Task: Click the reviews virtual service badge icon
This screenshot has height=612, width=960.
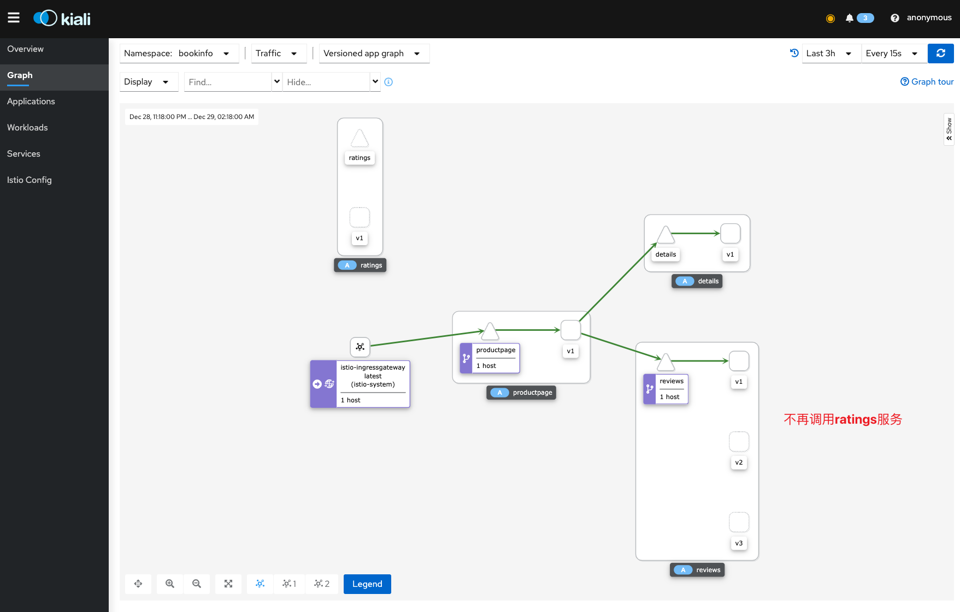Action: 650,389
